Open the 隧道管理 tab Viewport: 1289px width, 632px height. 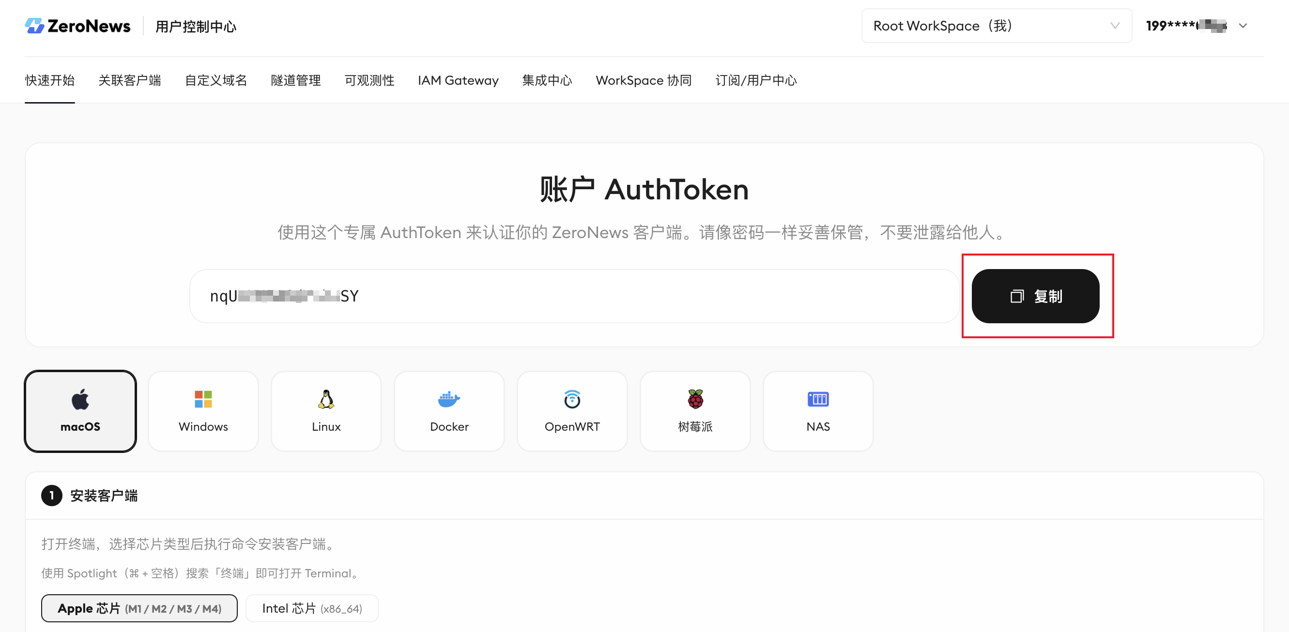point(296,80)
